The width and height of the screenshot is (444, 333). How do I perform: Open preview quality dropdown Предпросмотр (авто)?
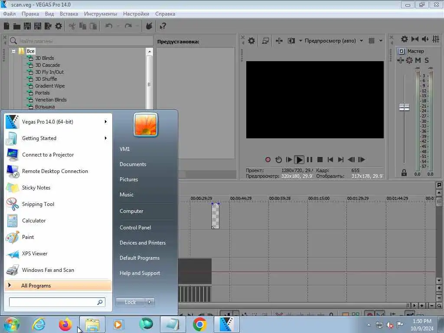tap(333, 41)
